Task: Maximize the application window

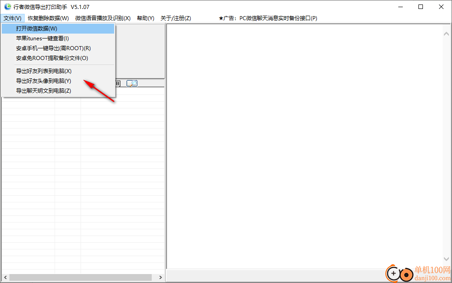Action: pyautogui.click(x=421, y=7)
